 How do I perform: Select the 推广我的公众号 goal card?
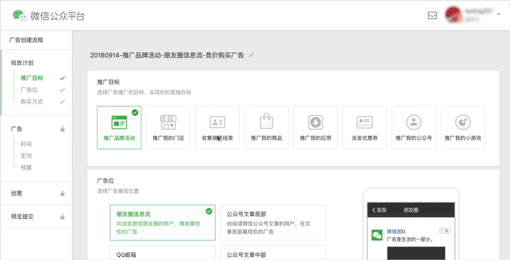pyautogui.click(x=414, y=128)
